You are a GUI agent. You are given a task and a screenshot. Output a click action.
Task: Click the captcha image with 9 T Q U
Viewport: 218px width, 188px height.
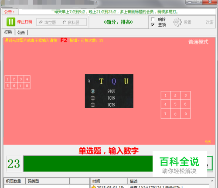coord(109,91)
